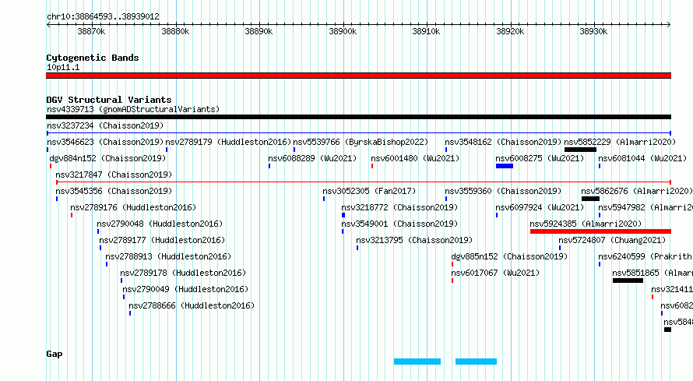Screen dimensions: 693x381
Task: Click the 10p11.1 band label
Action: pyautogui.click(x=63, y=67)
